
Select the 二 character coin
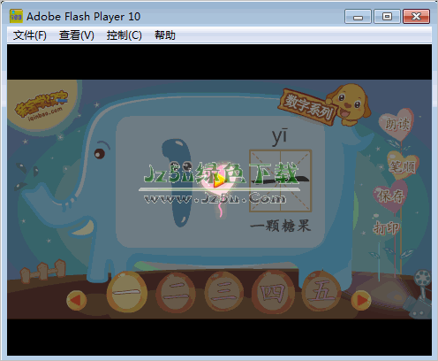tap(176, 292)
